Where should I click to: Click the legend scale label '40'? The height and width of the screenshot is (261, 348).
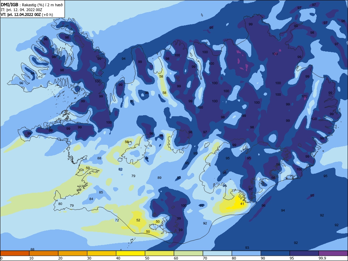[118, 258]
